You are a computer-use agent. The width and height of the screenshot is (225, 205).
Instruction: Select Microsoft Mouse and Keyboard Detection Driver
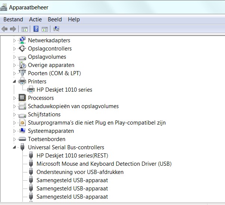point(104,164)
